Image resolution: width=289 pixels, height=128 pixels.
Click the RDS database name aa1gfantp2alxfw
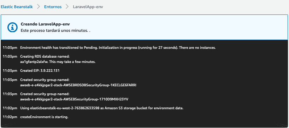pos(34,62)
